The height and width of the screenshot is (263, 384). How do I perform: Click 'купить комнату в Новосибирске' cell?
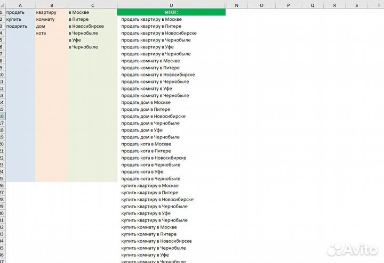171,241
